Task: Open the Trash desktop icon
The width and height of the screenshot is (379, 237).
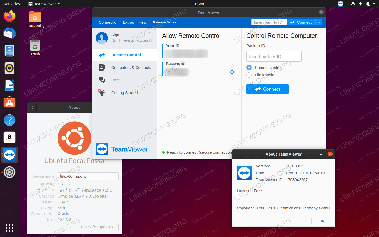Action: [x=35, y=48]
